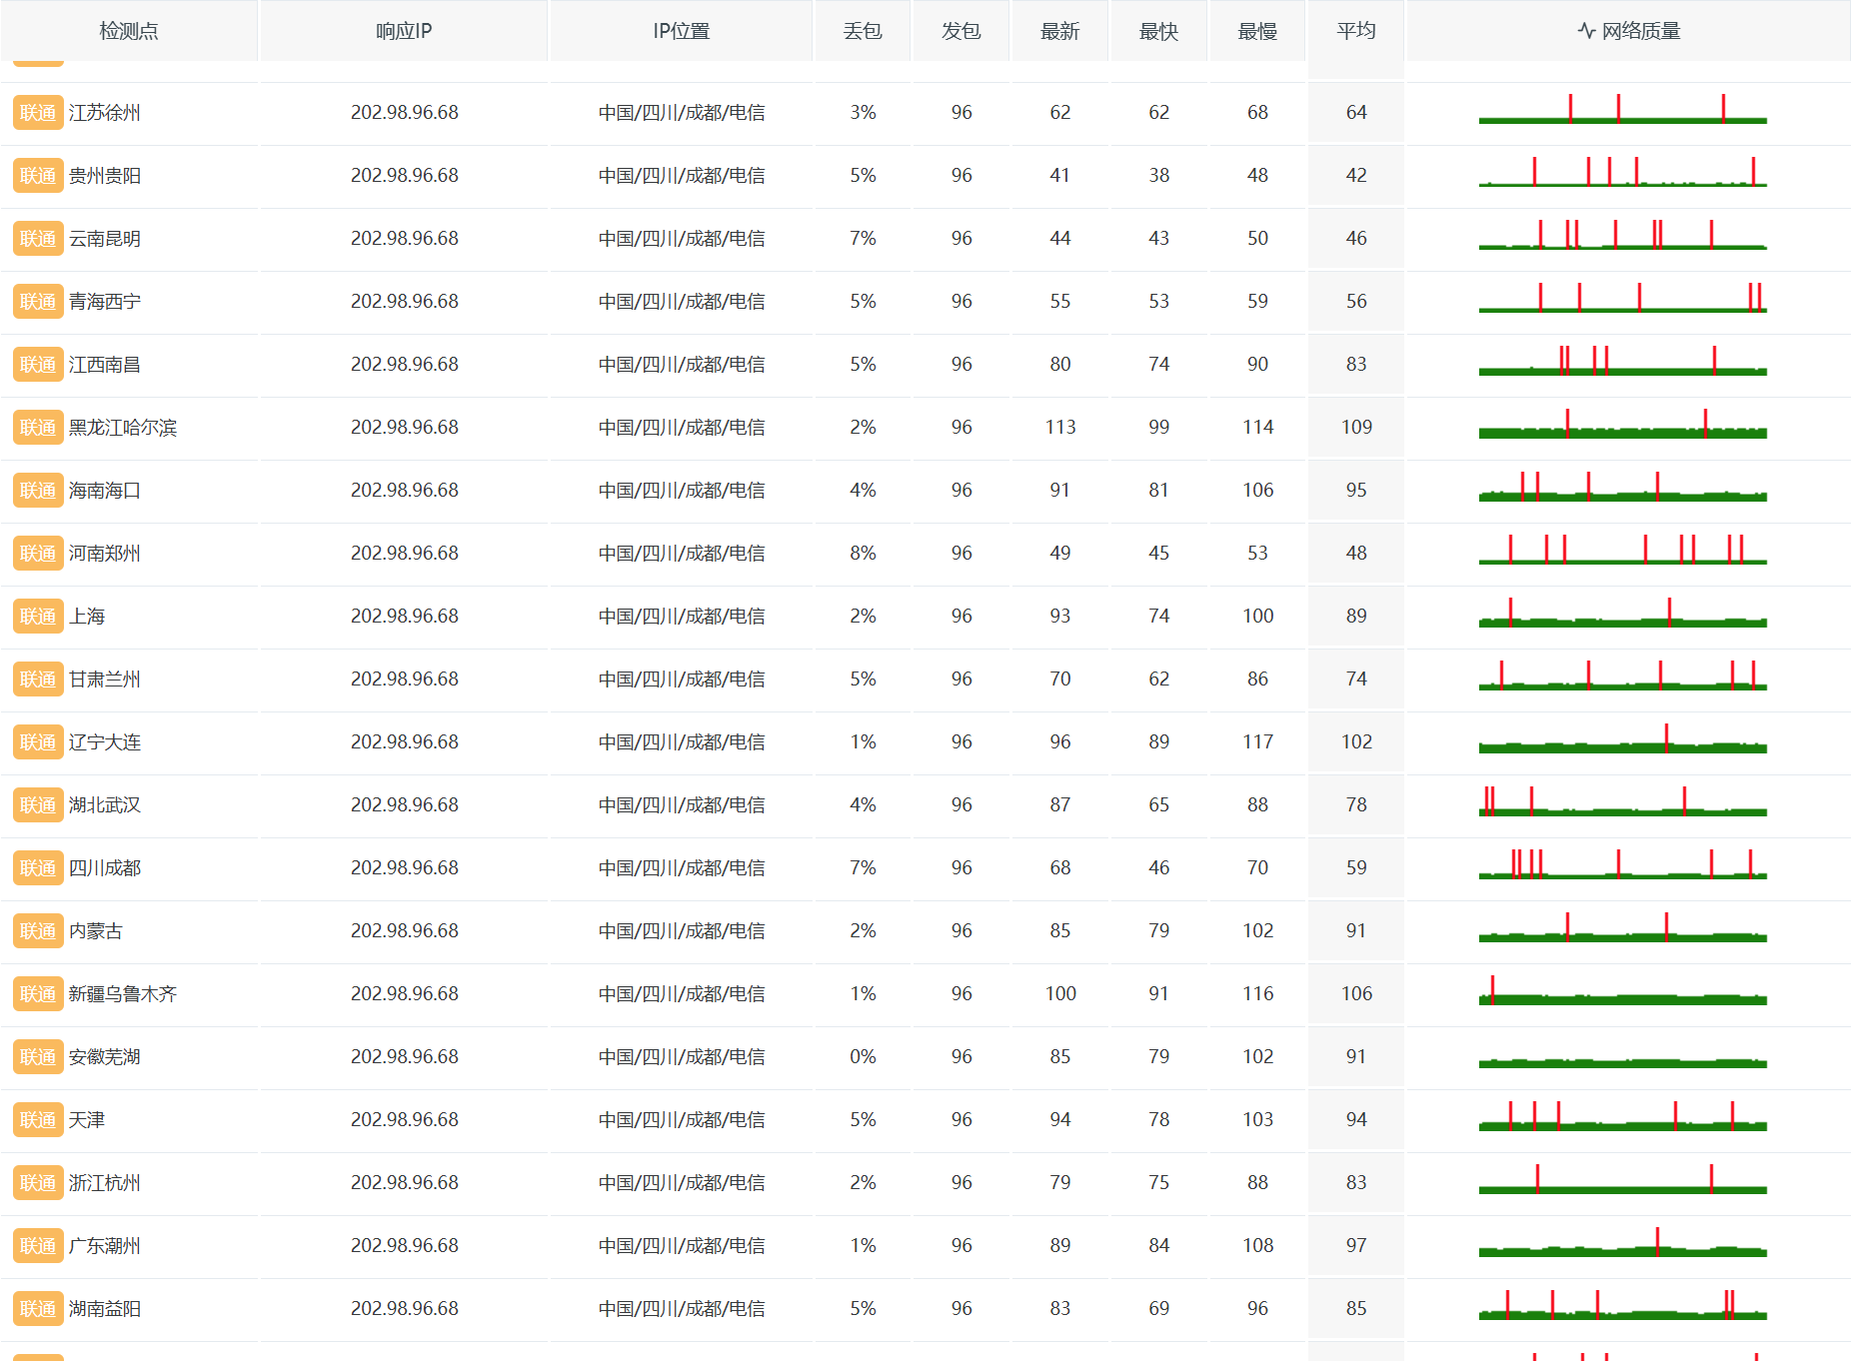
Task: Click the 联通 badge for 上海
Action: click(x=38, y=617)
